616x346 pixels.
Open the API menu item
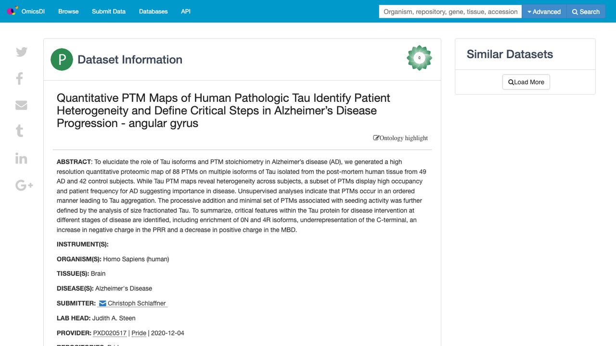186,11
